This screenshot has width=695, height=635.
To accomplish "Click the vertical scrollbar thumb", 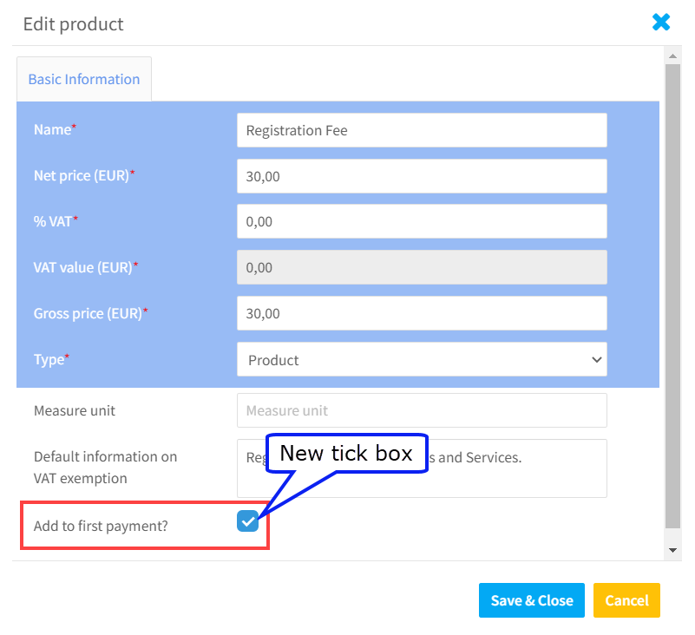I will [x=672, y=296].
